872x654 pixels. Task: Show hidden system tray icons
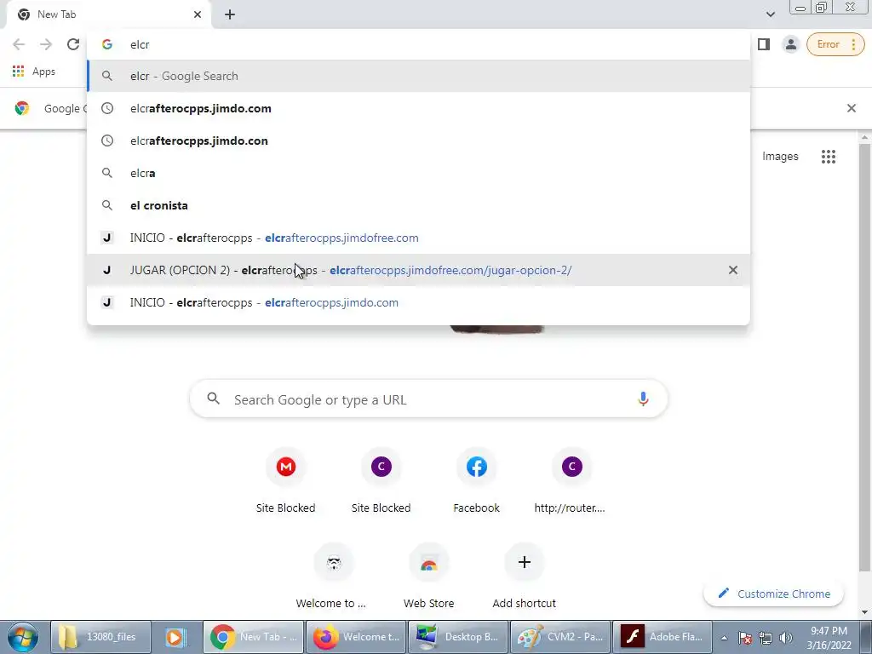pyautogui.click(x=724, y=638)
